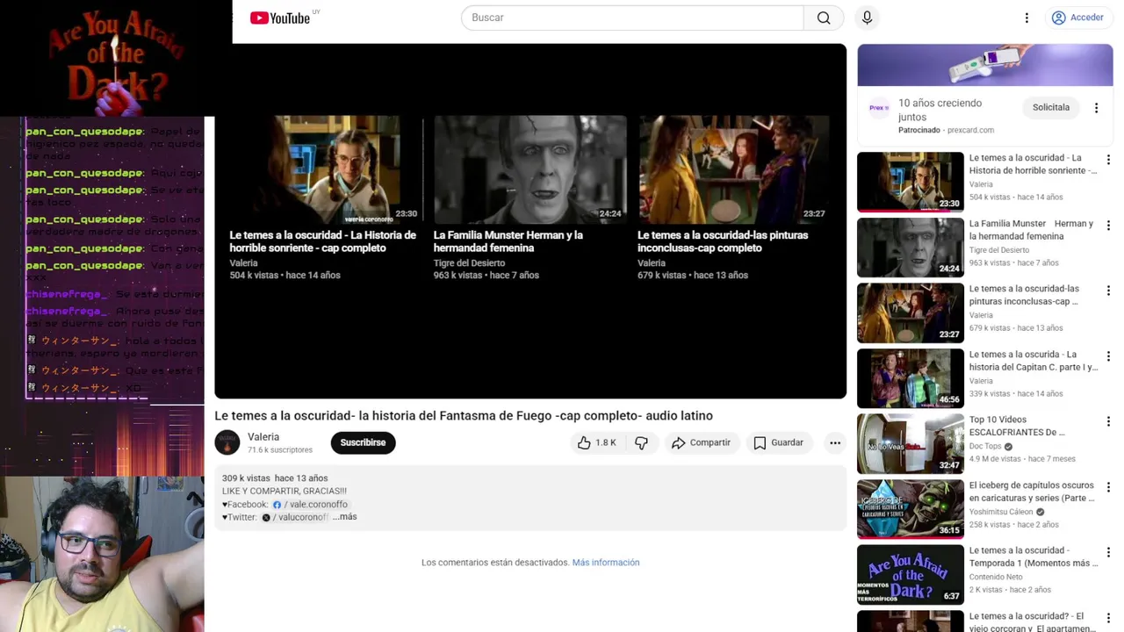Open sidebar title Temporada 1 (Momentos más

1034,557
